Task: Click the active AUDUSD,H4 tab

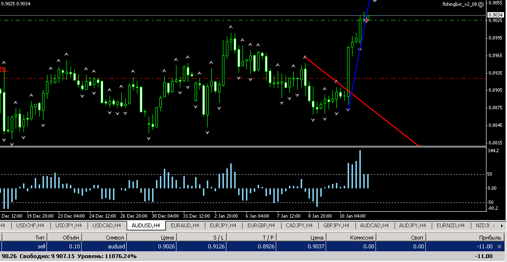Action: point(146,225)
